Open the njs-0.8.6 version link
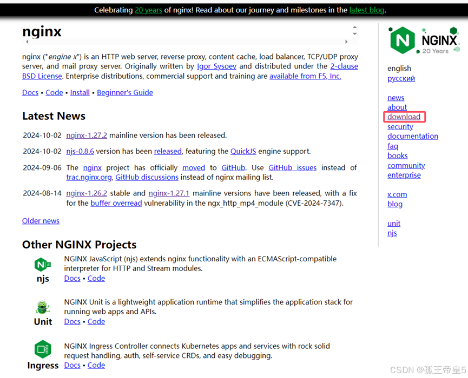Viewport: 468px width, 378px height. click(x=80, y=151)
